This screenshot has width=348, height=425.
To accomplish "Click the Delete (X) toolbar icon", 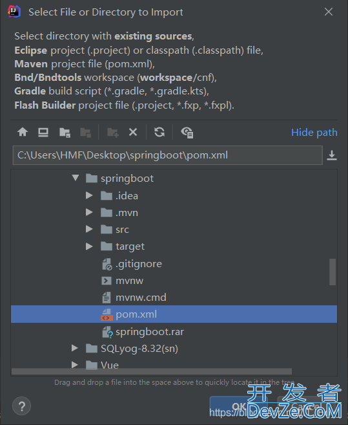I will tap(133, 132).
